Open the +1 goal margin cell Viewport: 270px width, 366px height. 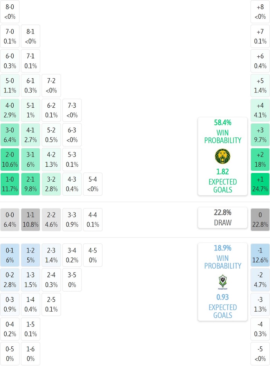click(x=260, y=184)
